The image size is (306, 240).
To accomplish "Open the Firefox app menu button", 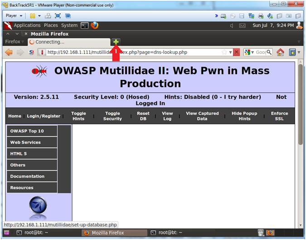I will 14,42.
